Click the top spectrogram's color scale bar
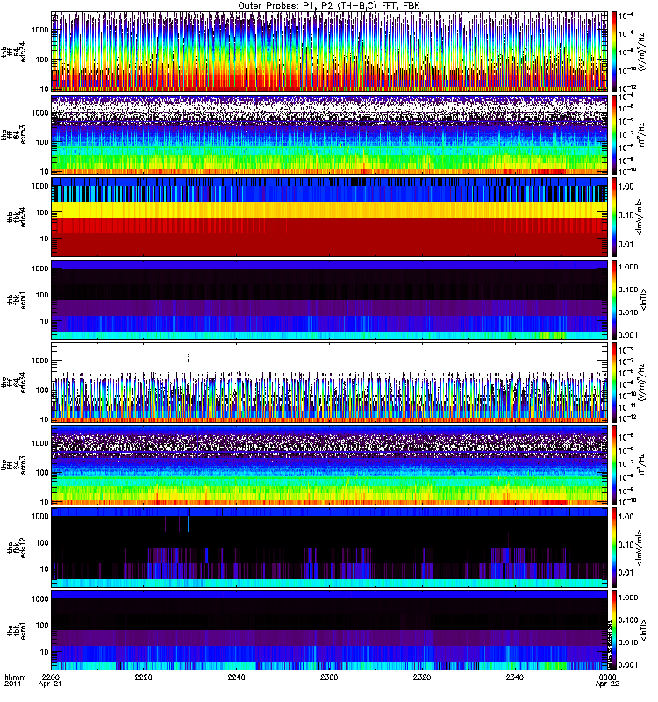This screenshot has width=658, height=702. tap(615, 51)
